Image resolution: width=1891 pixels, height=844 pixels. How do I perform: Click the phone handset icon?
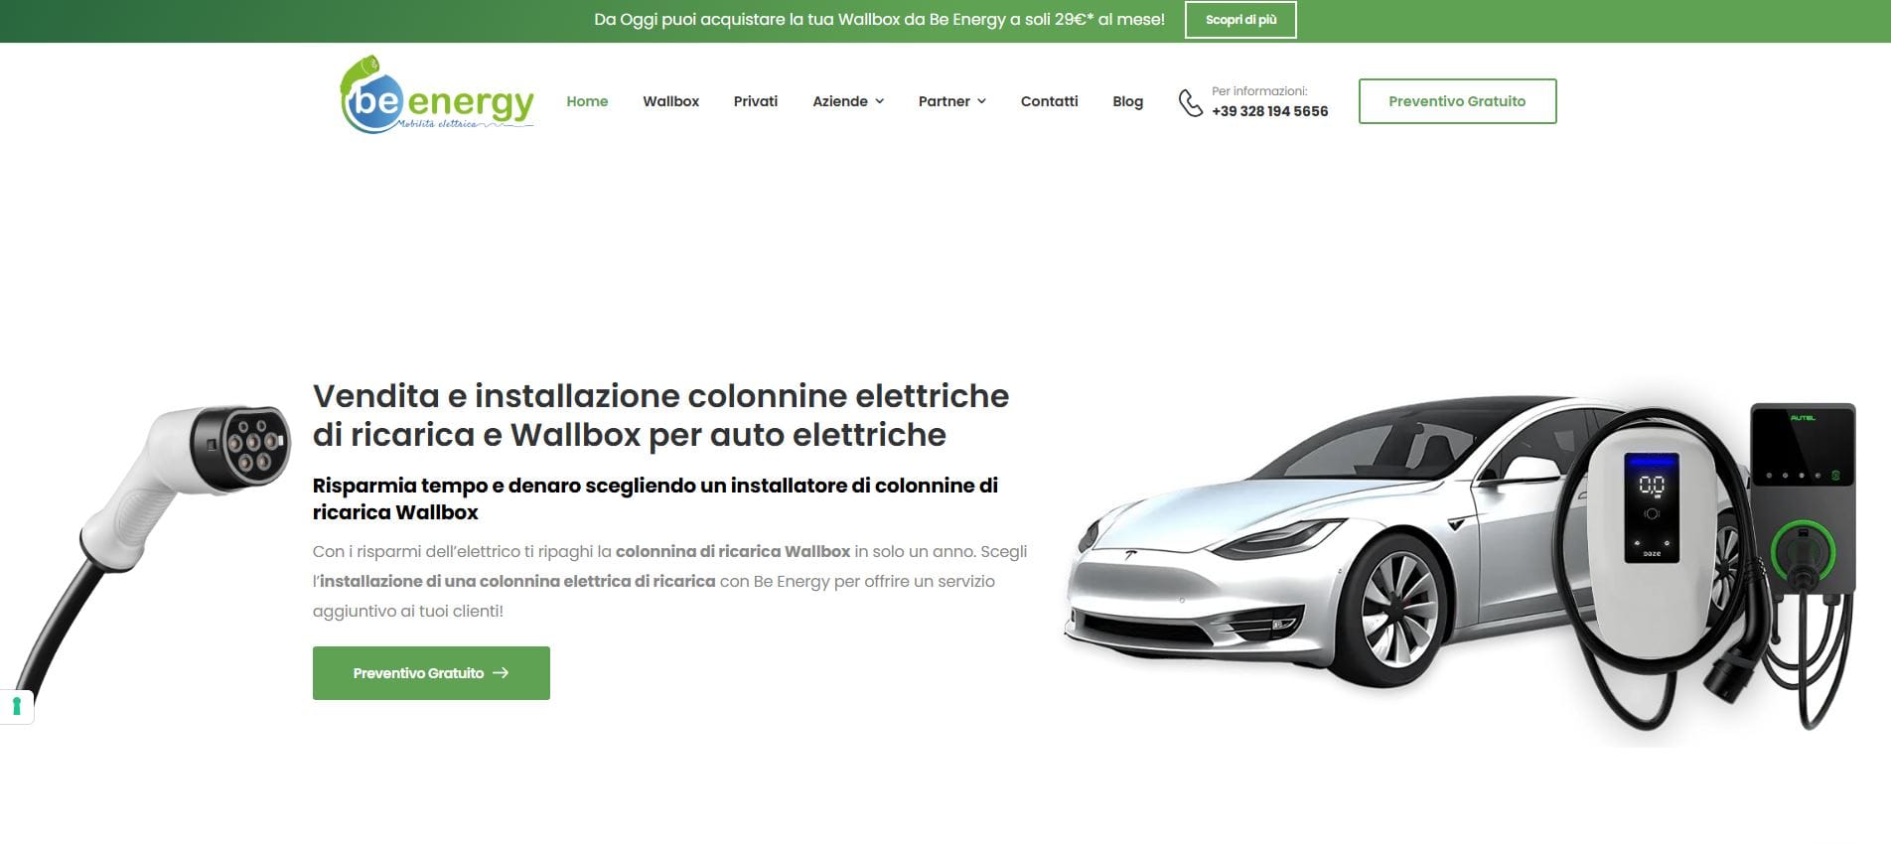click(1190, 102)
